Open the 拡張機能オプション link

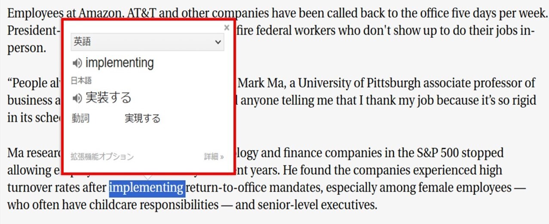pyautogui.click(x=102, y=157)
